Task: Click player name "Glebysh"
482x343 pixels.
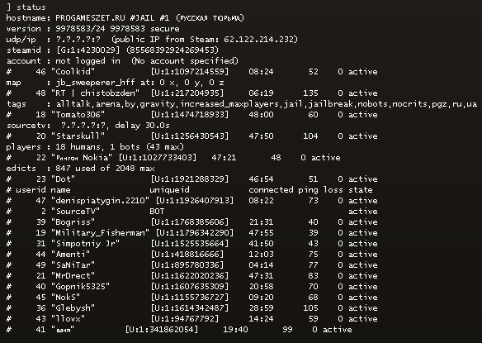Action: click(73, 308)
